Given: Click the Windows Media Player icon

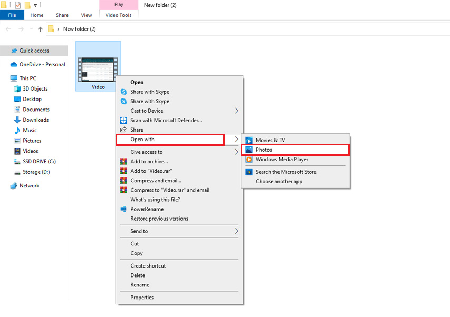Looking at the screenshot, I should pos(249,160).
